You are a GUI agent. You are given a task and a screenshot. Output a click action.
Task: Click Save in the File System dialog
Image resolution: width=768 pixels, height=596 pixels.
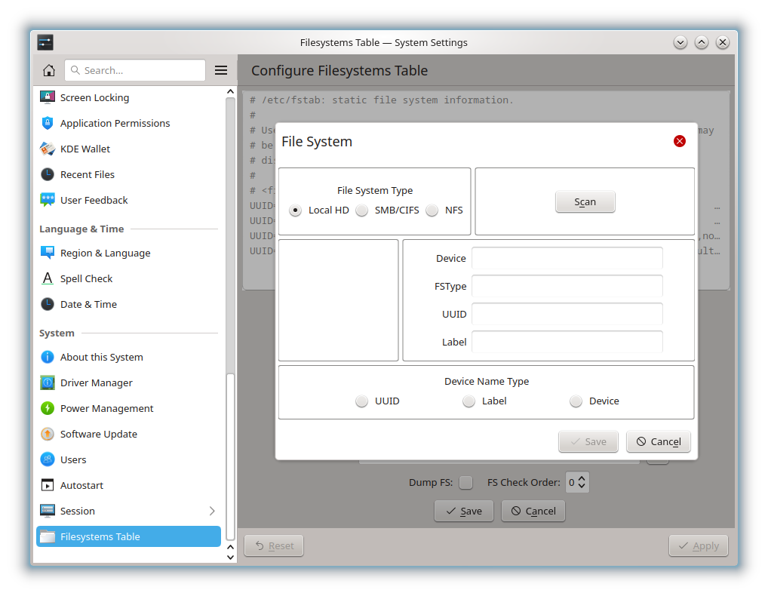588,442
